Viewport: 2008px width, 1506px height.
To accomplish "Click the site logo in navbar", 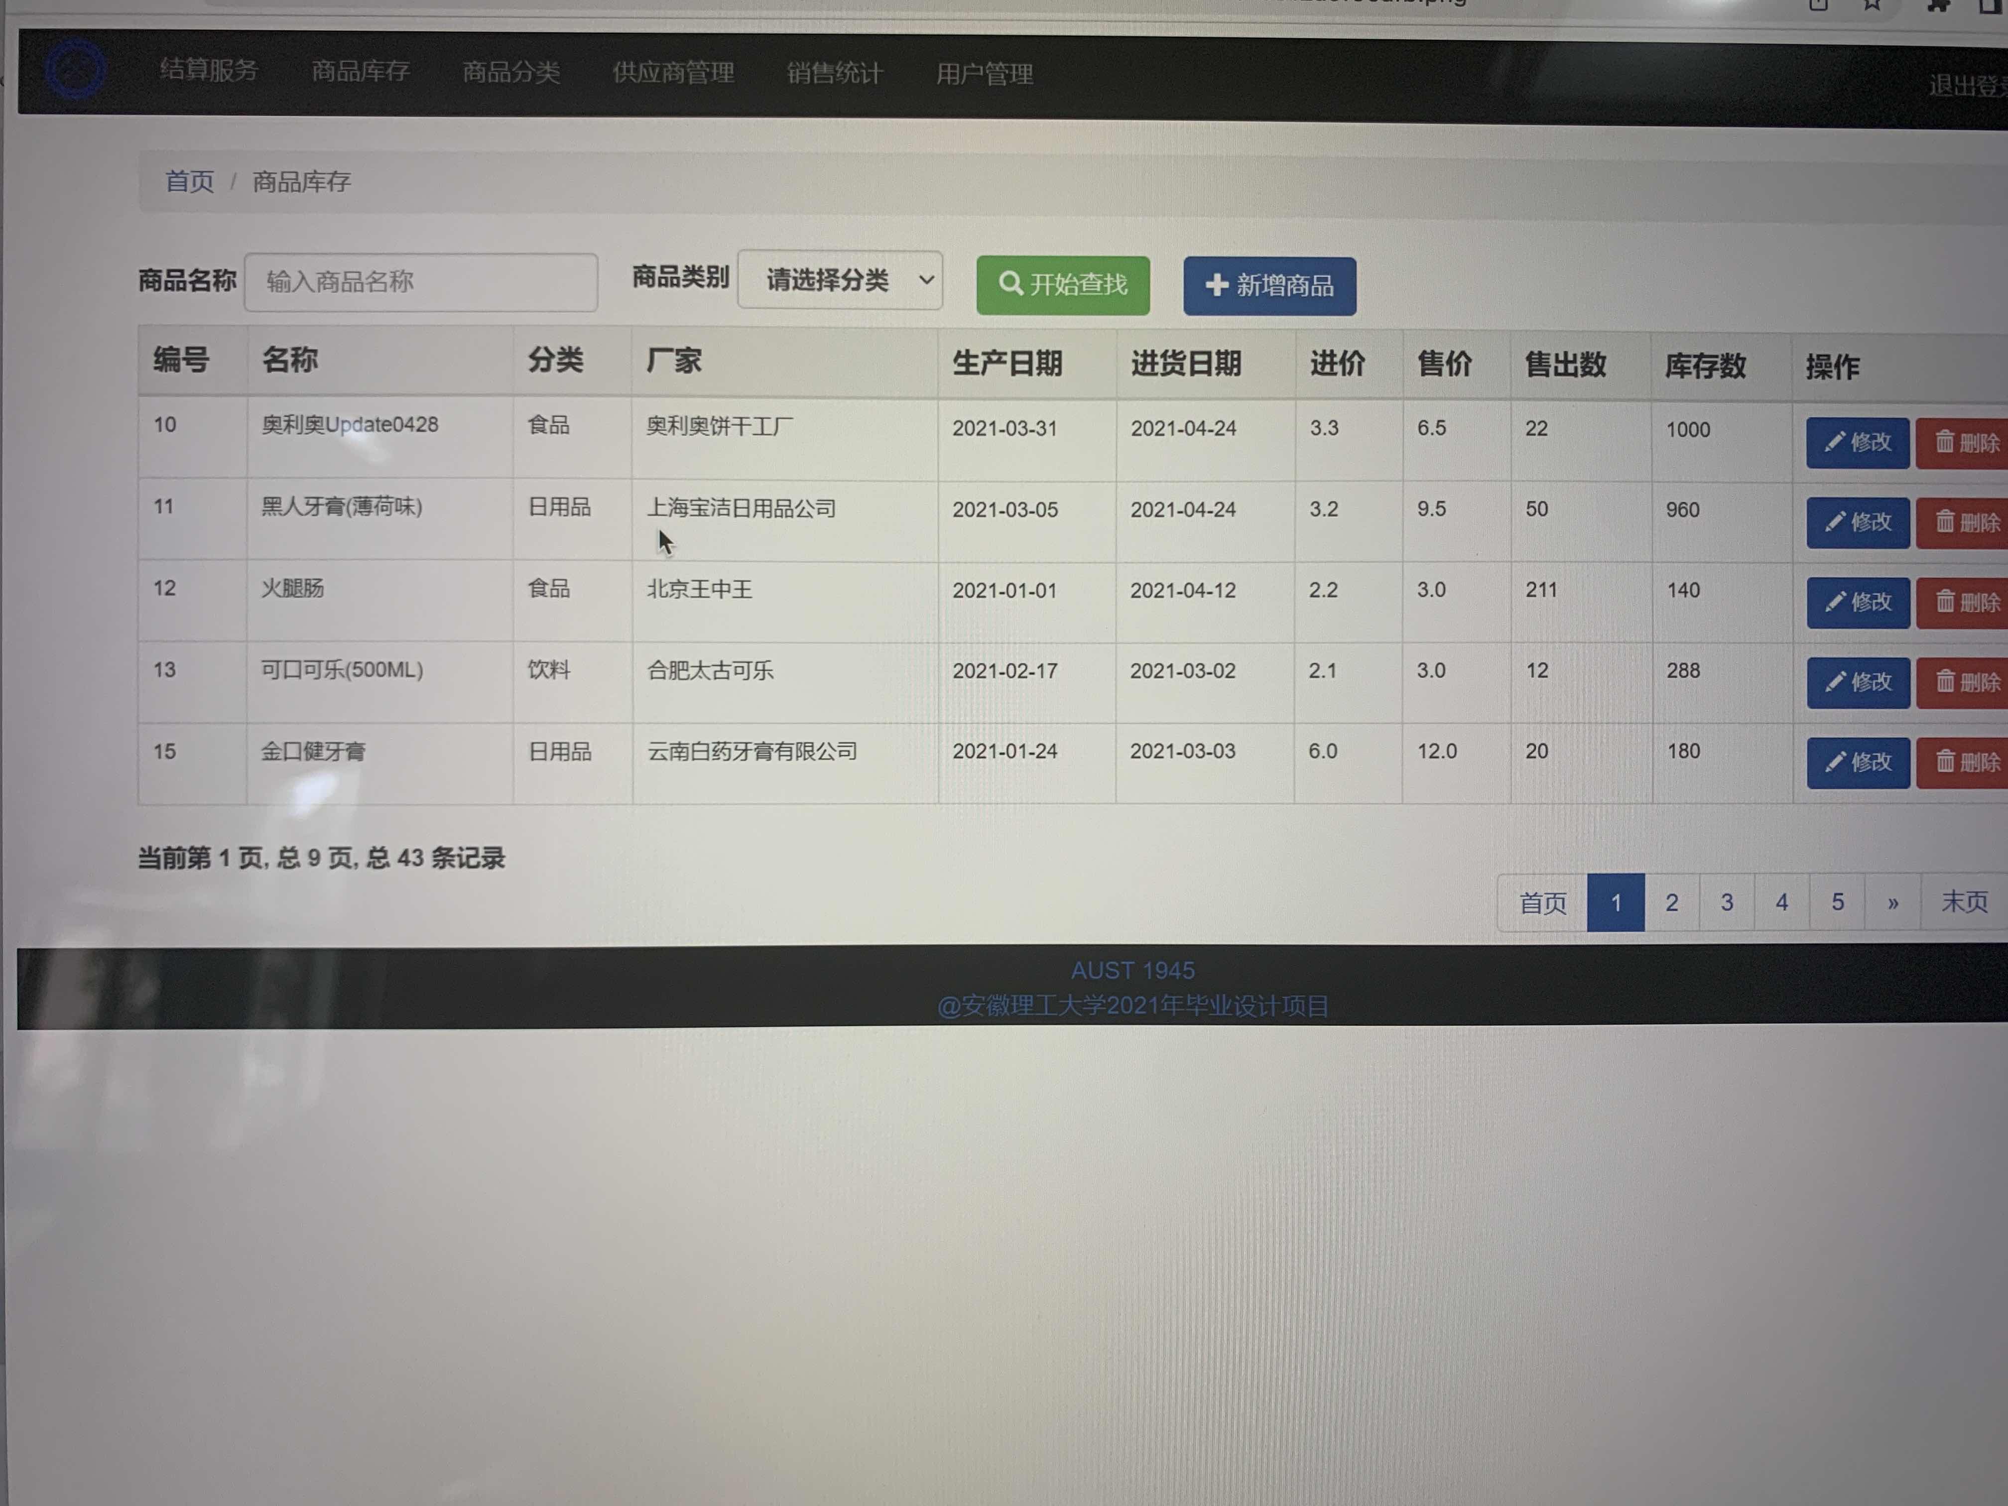I will click(75, 69).
